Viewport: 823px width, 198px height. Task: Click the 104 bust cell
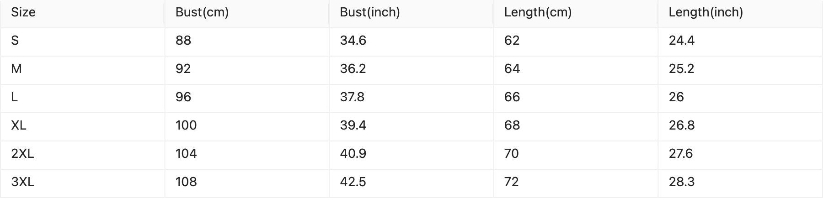[186, 154]
